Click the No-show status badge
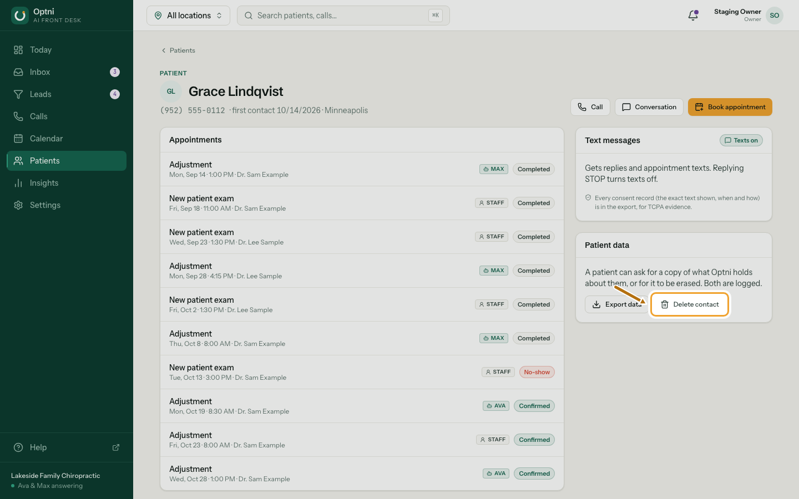 click(x=537, y=372)
